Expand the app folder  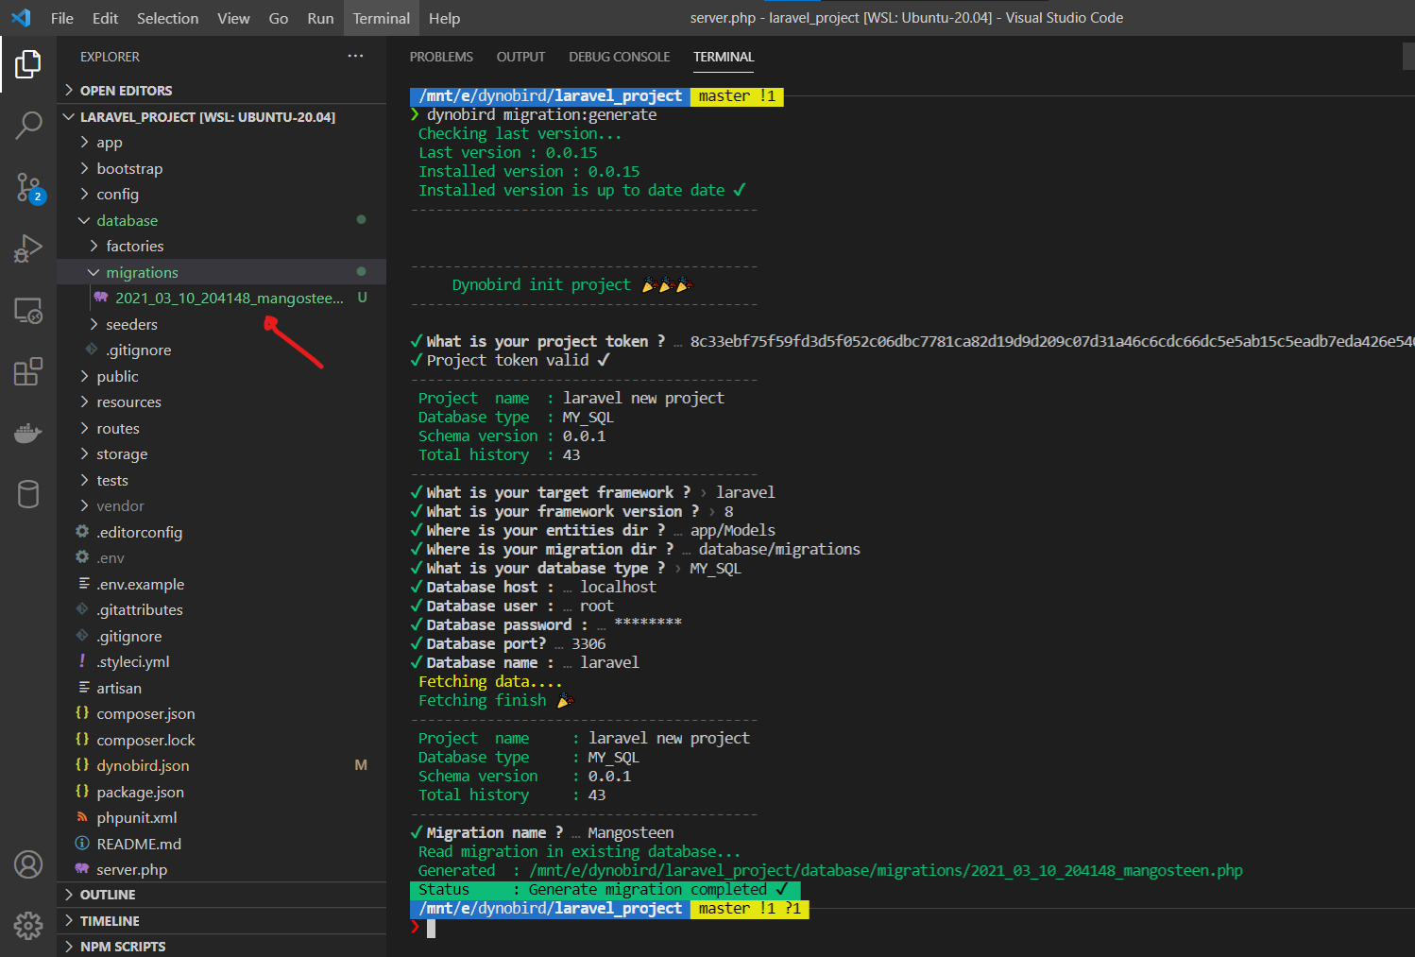pos(221,143)
